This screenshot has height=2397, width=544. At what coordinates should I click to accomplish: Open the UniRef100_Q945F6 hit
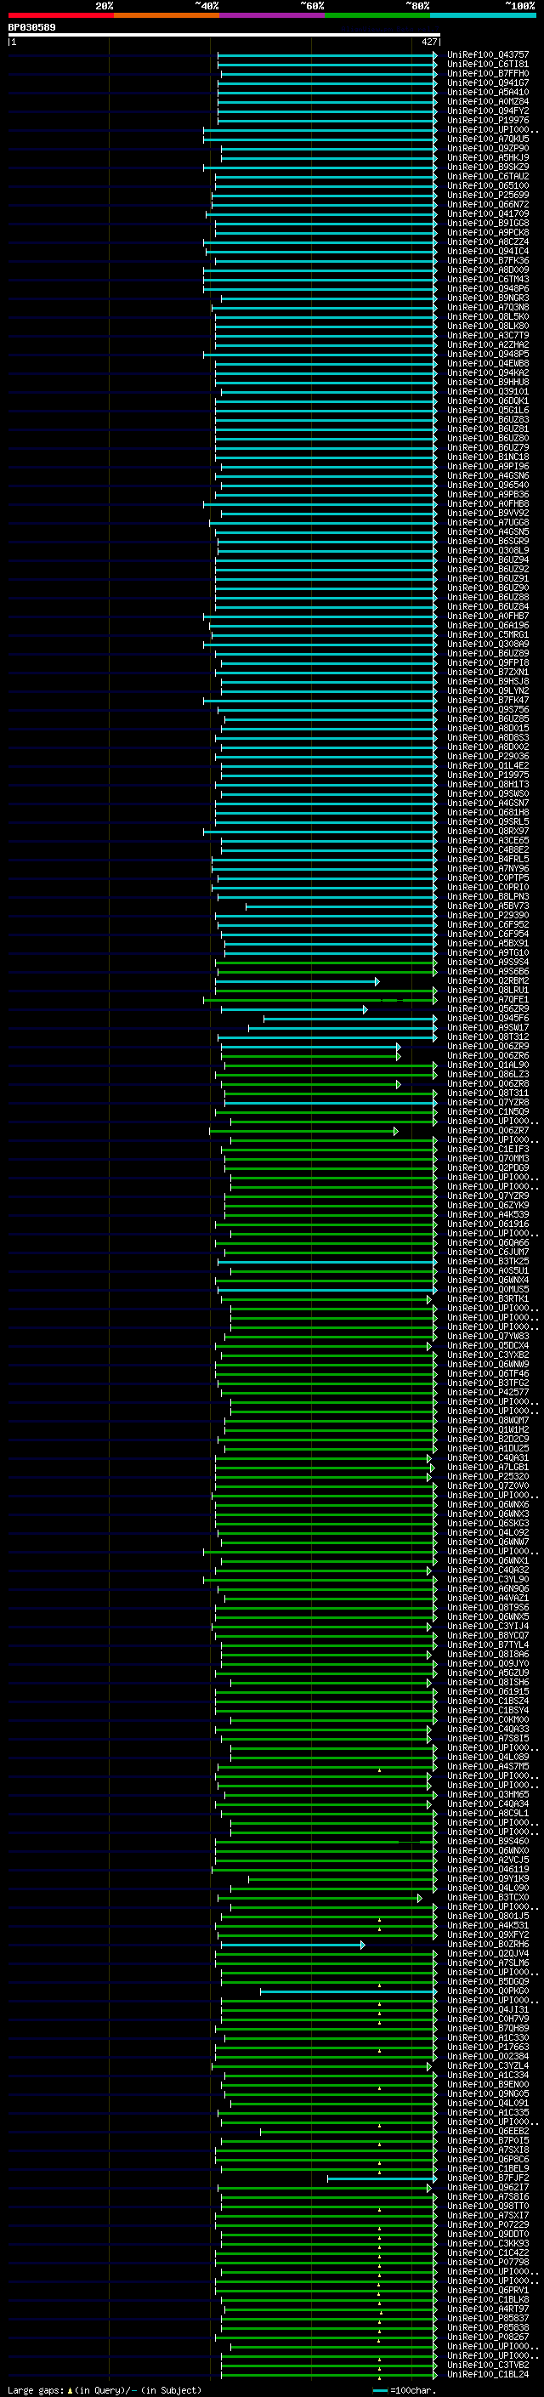point(487,1019)
